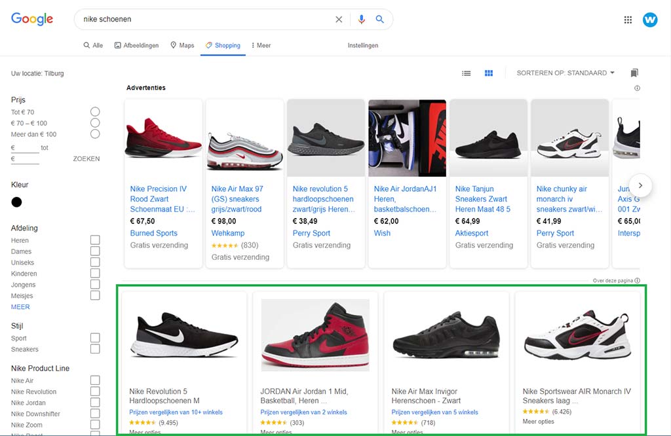
Task: Select price range € 70 – € 100
Action: [x=95, y=122]
